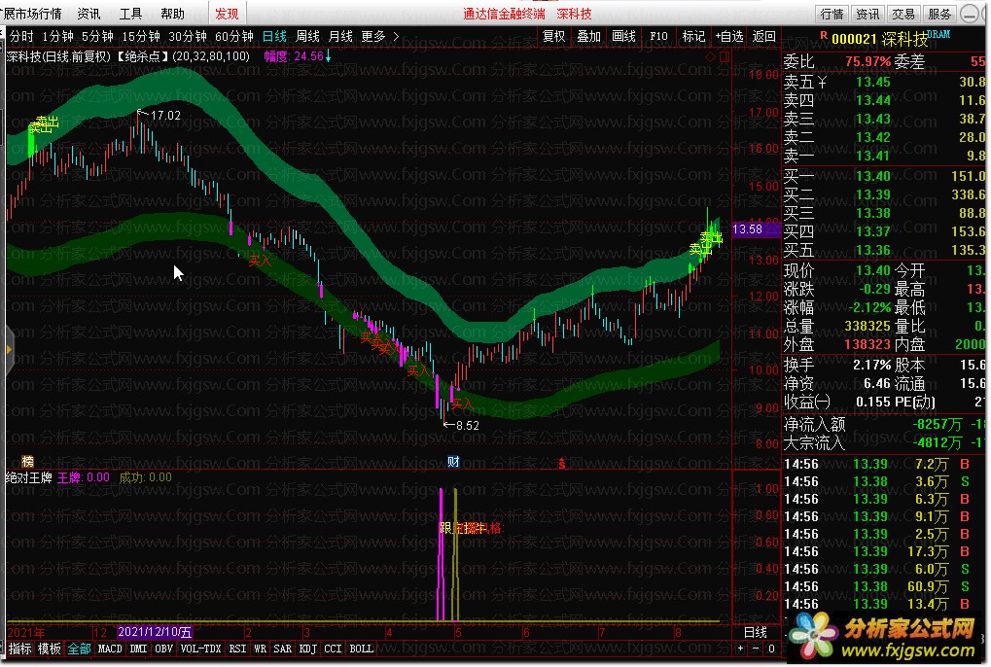Click the 指标 tab at bottom

tap(19, 649)
